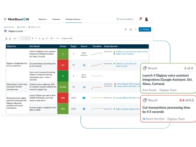
Task: Click Azure DevOps source icon in 46.94% row
Action: pyautogui.click(x=84, y=87)
